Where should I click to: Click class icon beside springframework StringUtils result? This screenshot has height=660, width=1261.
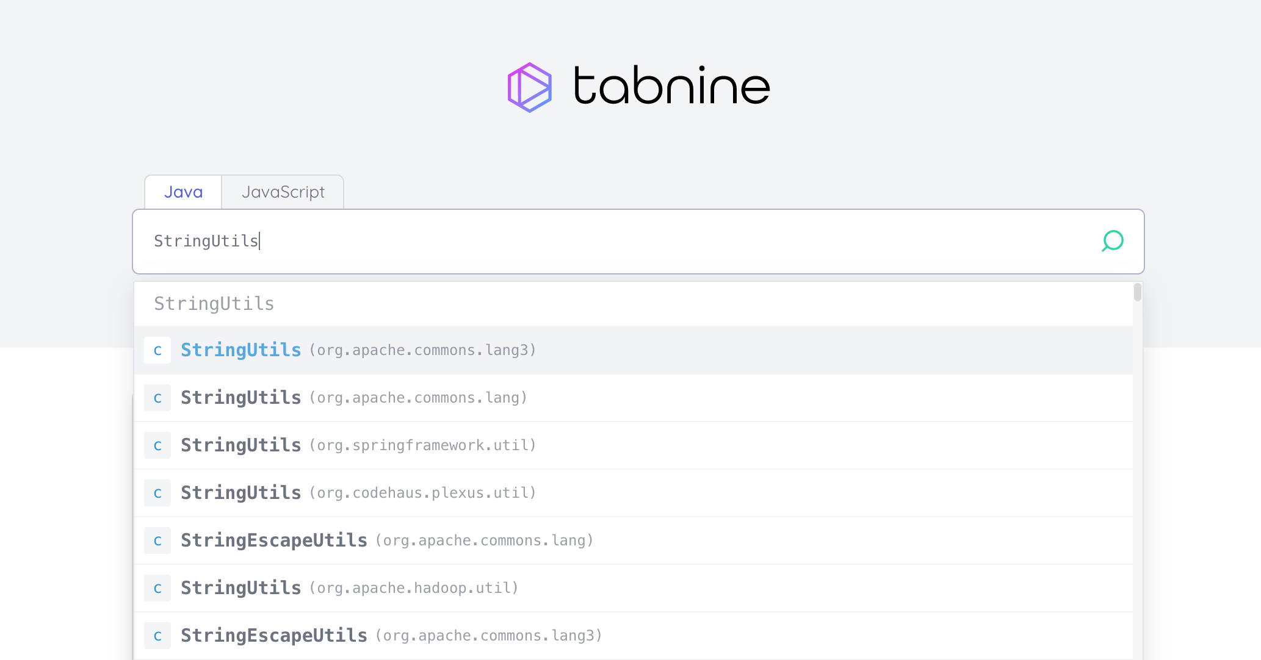tap(157, 445)
